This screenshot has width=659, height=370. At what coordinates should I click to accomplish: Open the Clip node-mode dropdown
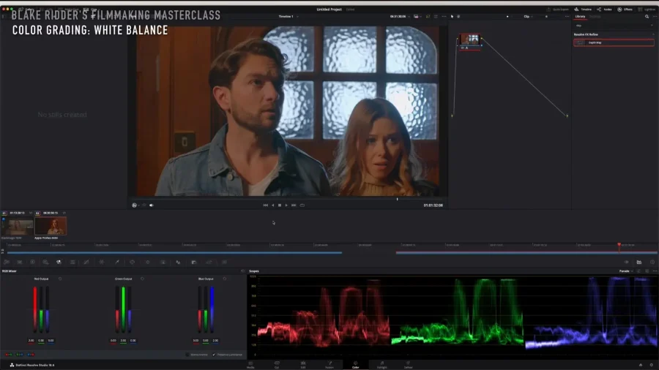tap(528, 16)
